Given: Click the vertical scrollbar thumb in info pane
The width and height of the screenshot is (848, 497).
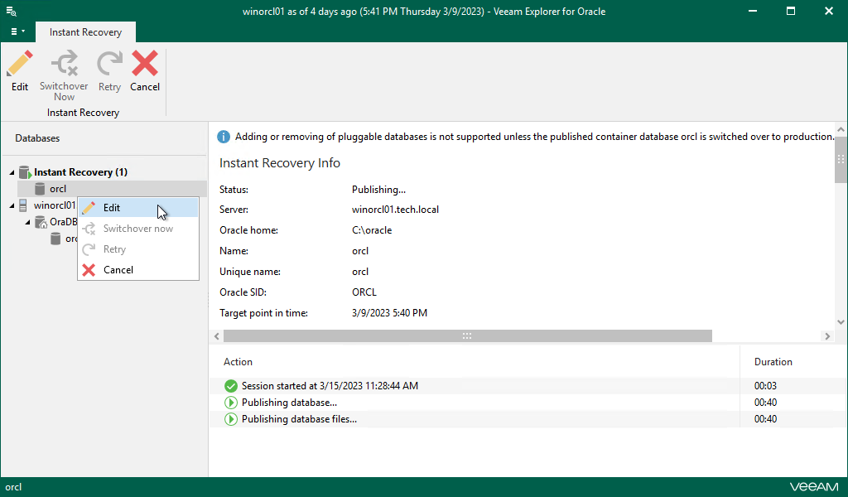Looking at the screenshot, I should [841, 160].
